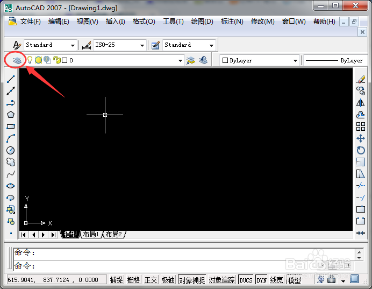Switch to the 布局2 tab
The image size is (372, 289).
click(113, 235)
